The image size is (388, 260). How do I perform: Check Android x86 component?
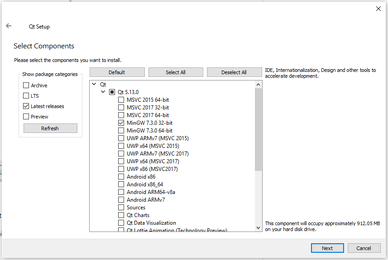pos(121,177)
